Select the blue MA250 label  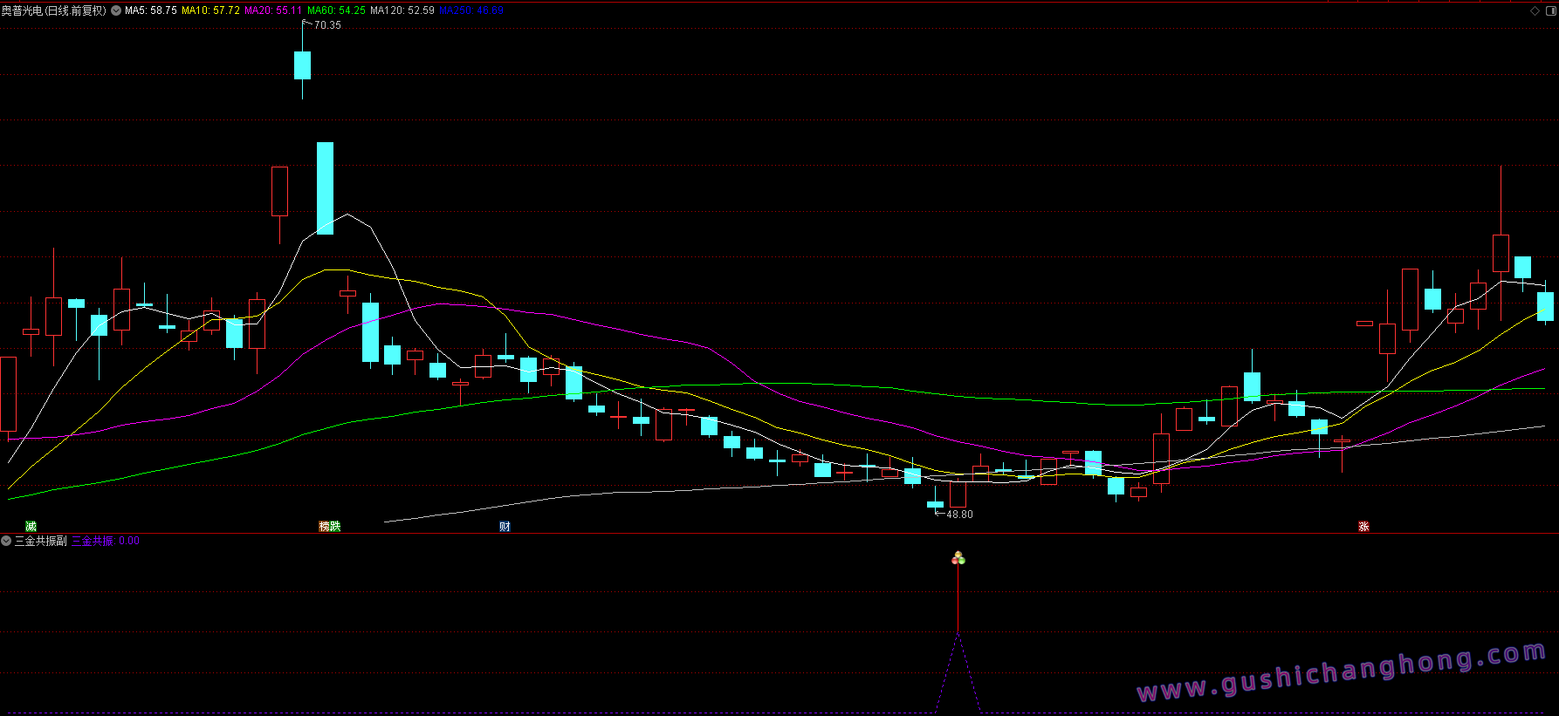click(470, 11)
